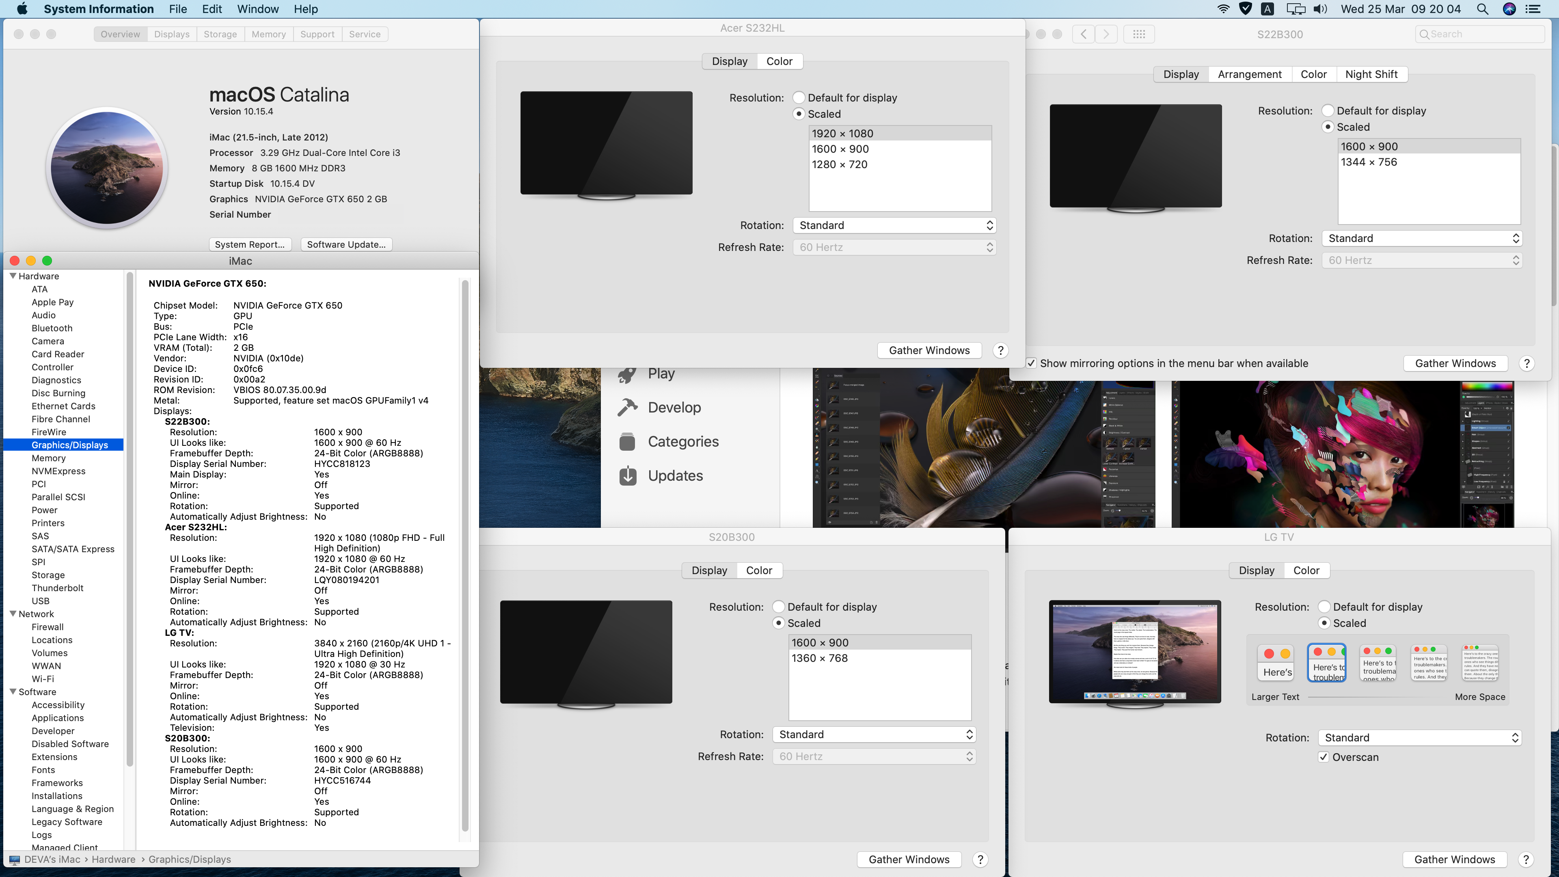Click Gather Windows in Acer S232HL window
Screen dimensions: 1559x877
click(929, 350)
